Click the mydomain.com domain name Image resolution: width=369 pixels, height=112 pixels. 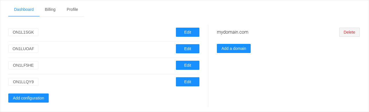tap(233, 32)
